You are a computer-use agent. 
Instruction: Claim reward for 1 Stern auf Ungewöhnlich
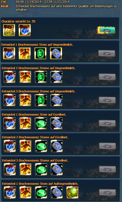107,54
